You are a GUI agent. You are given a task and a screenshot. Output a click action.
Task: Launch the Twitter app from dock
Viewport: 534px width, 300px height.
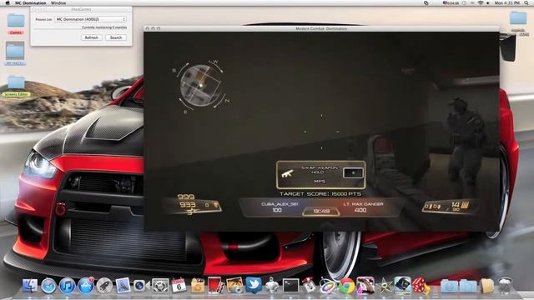click(x=254, y=285)
